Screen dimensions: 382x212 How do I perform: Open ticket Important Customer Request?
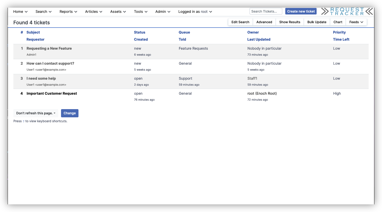point(52,93)
